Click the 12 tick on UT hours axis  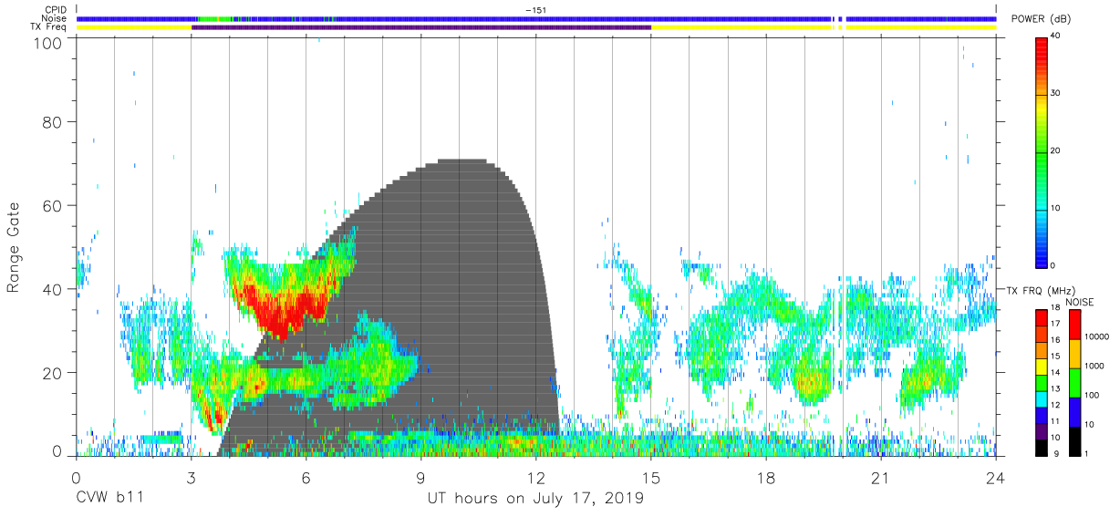(x=535, y=478)
